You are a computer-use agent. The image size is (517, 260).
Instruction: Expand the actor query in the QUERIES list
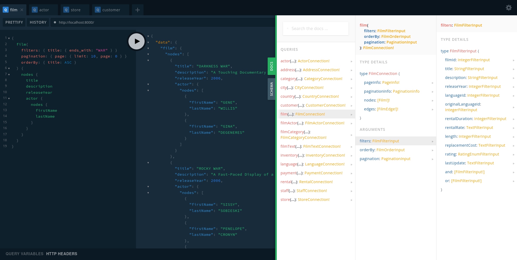click(x=351, y=61)
